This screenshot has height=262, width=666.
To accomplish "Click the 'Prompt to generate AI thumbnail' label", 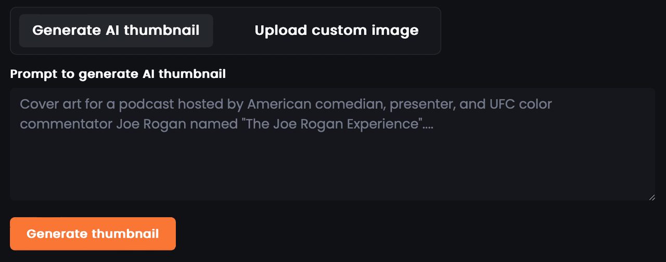I will [x=118, y=74].
